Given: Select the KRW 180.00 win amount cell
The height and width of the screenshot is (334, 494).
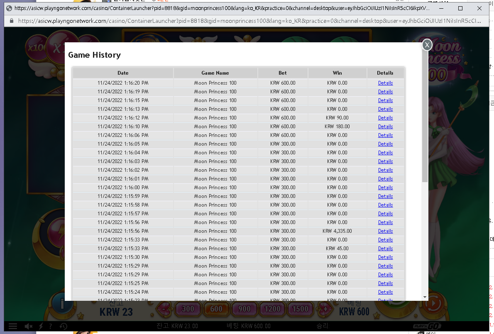Looking at the screenshot, I should coord(337,126).
